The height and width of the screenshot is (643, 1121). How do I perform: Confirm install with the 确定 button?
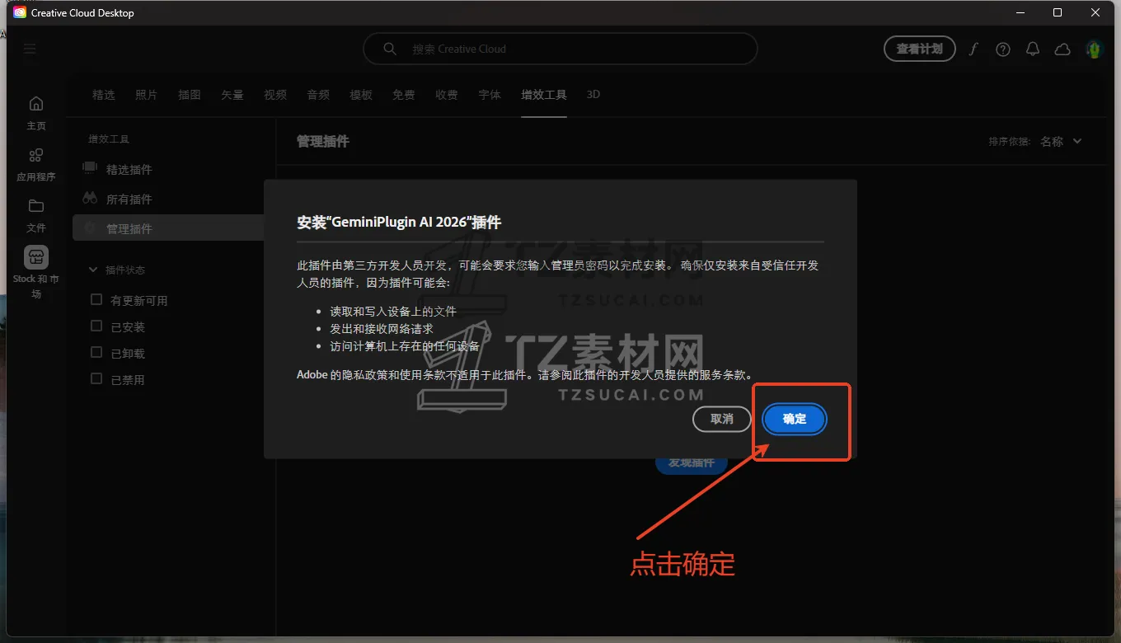[x=795, y=419]
